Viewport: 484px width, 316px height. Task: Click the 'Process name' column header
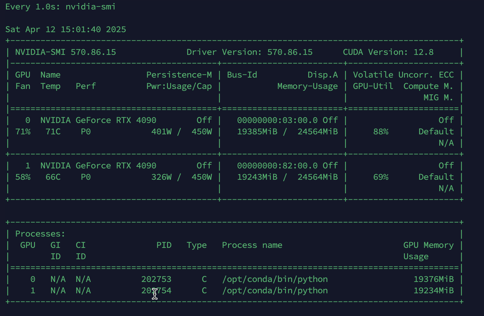(x=252, y=245)
